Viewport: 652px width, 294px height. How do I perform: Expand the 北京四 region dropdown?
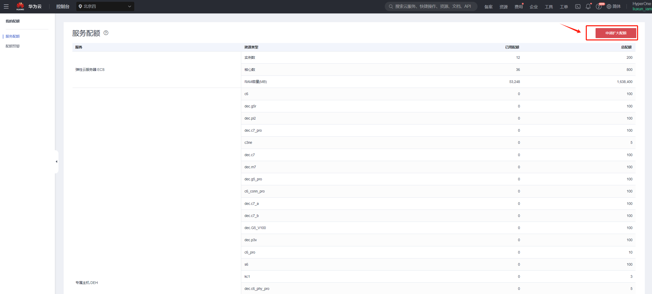tap(105, 6)
